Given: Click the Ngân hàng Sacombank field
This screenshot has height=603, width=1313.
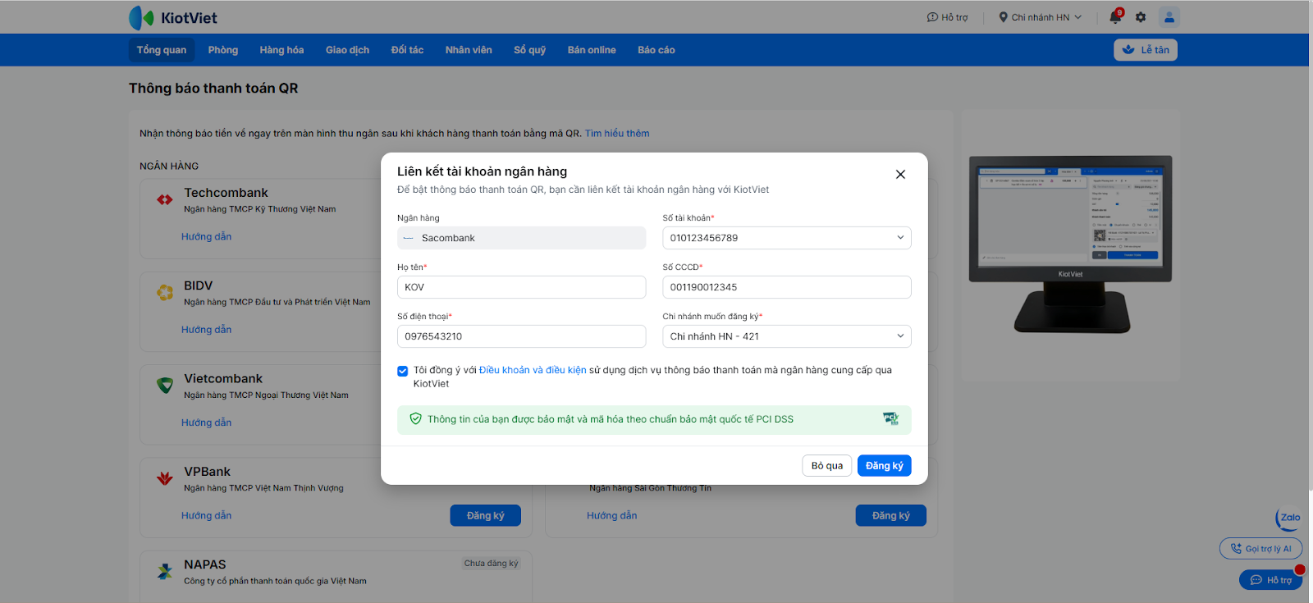Looking at the screenshot, I should [x=522, y=238].
